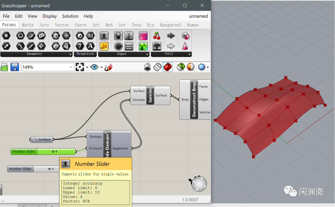
Task: Select the Isotrim component on canvas
Action: pyautogui.click(x=150, y=95)
